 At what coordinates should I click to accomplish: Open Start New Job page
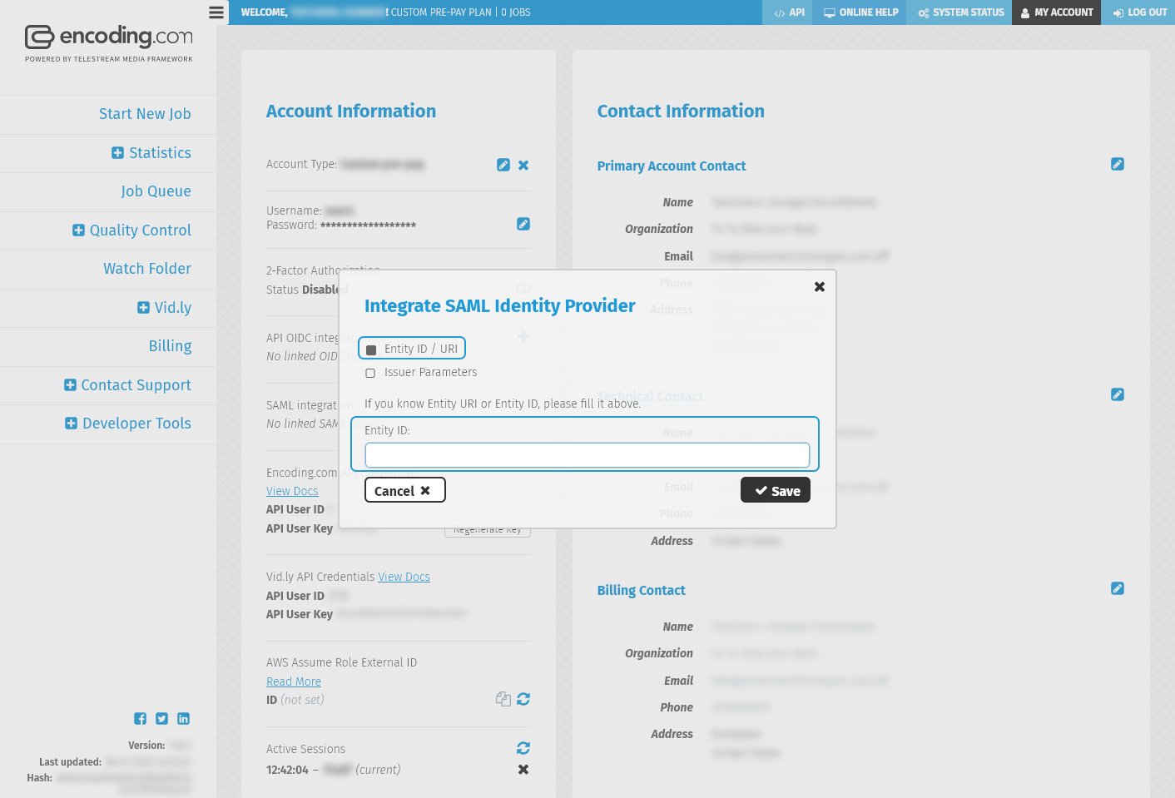[x=145, y=114]
